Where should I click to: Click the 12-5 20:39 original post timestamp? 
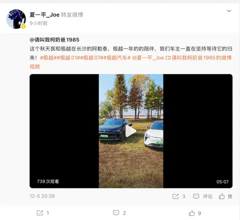(42, 196)
